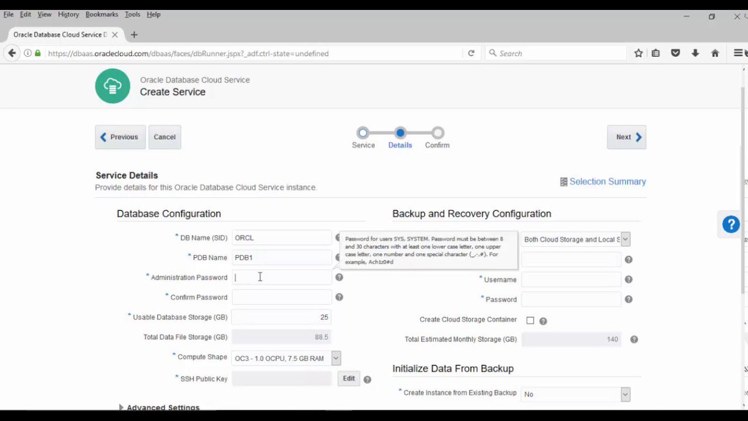Click Edit for SSH Public Key

(x=349, y=379)
